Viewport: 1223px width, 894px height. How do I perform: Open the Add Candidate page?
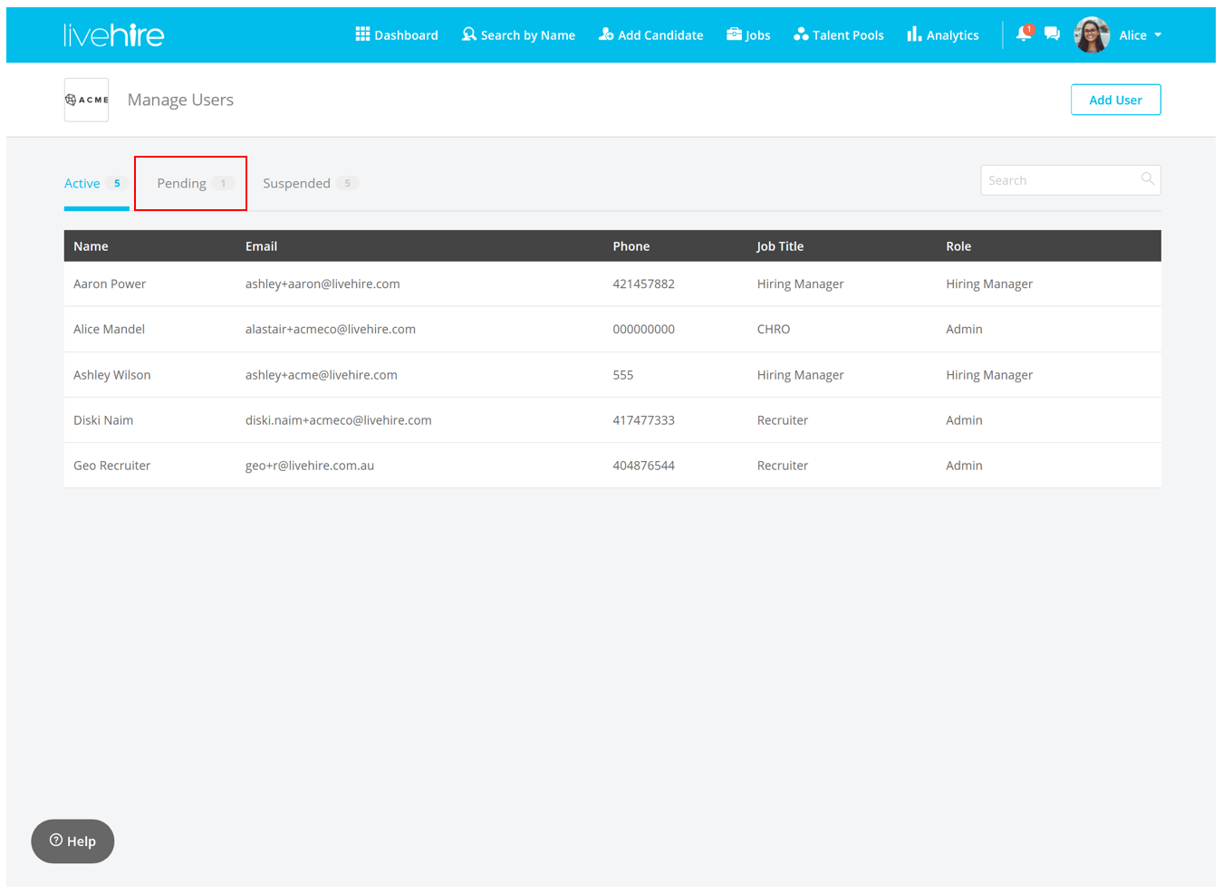tap(650, 35)
